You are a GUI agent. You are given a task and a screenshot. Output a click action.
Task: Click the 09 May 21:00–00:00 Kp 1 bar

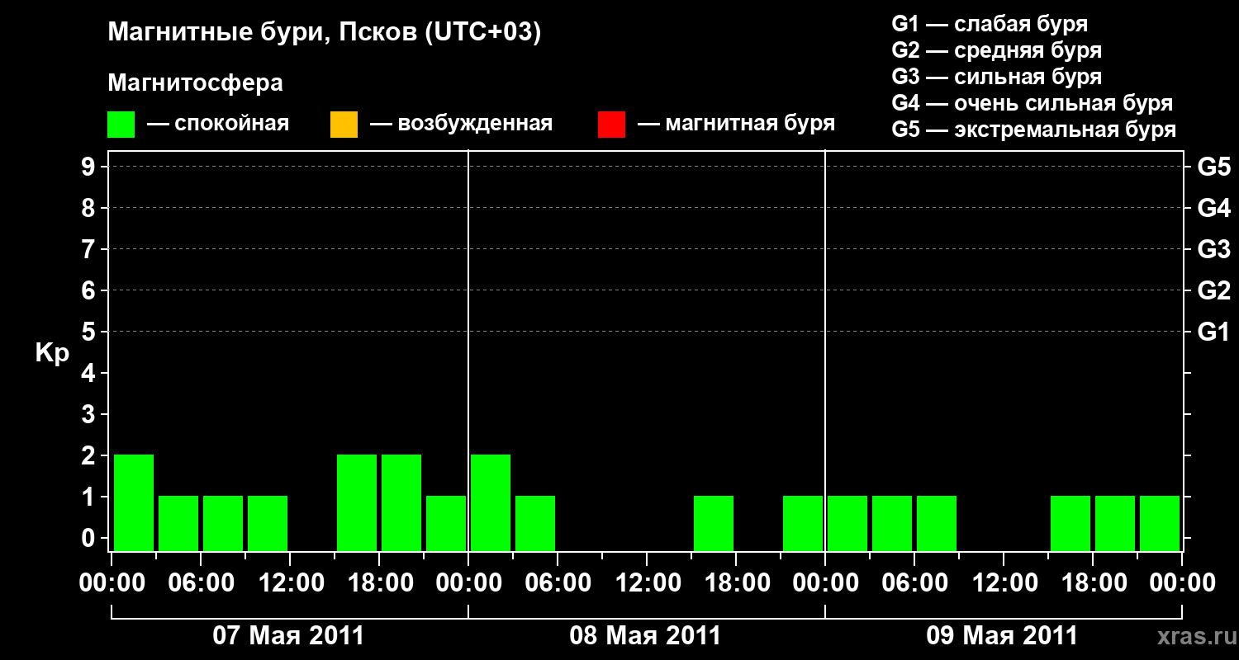coord(1160,523)
